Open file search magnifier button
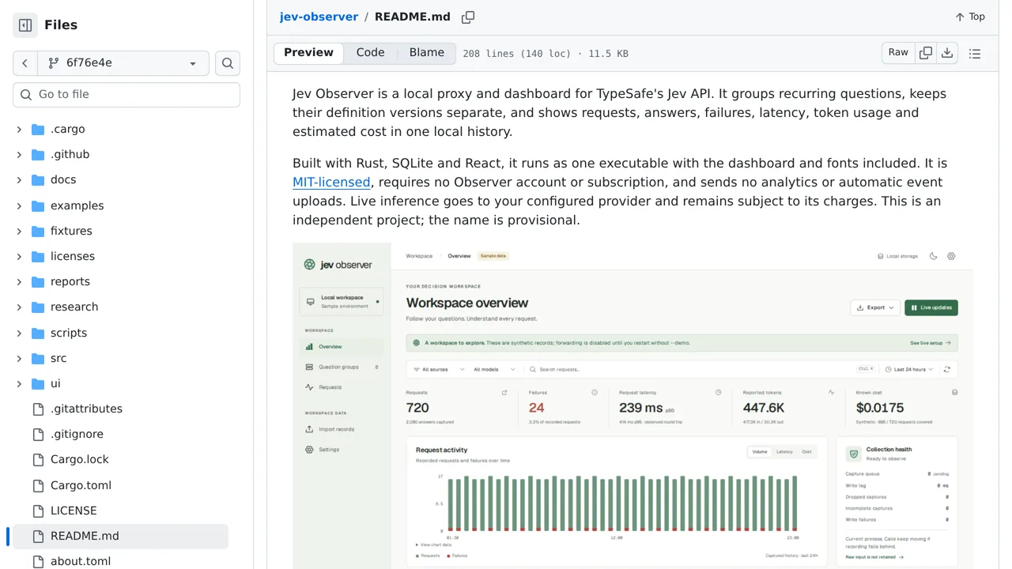Viewport: 1012px width, 569px height. click(228, 63)
